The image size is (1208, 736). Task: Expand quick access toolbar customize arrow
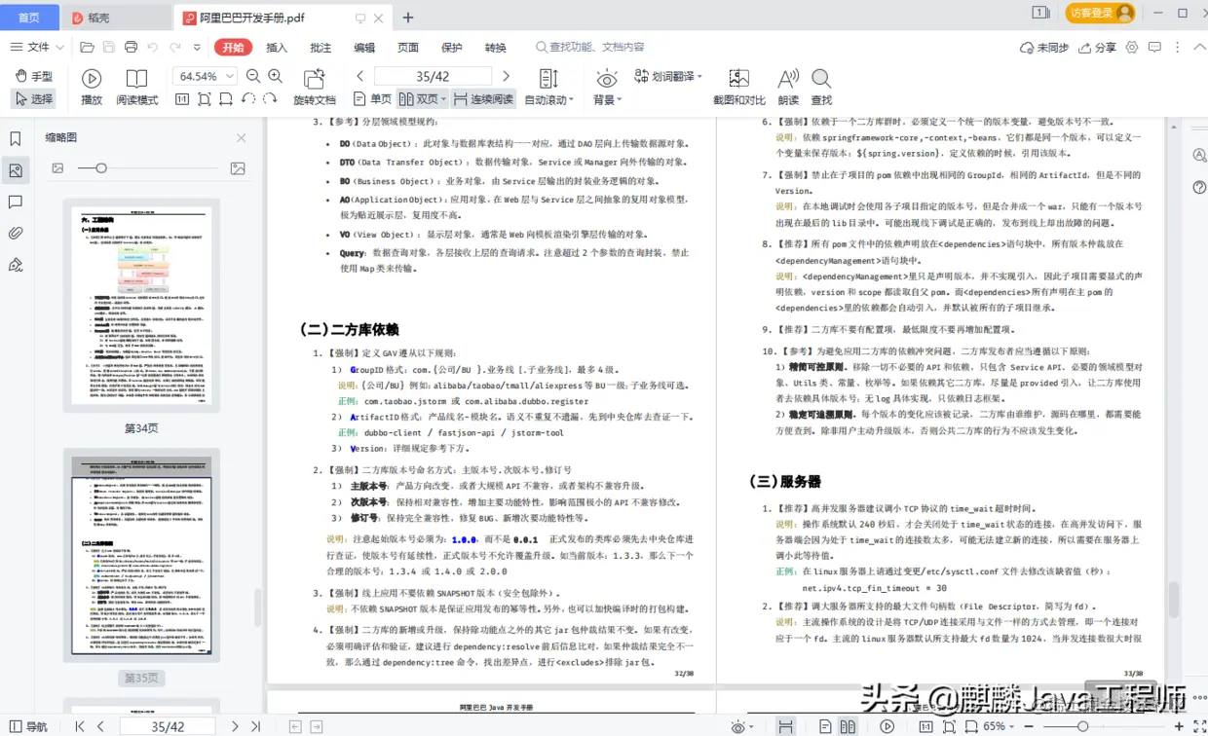[198, 47]
